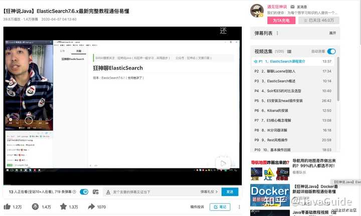361x216 pixels.
Task: Click the danmaku font style A icon
Action: tap(108, 192)
